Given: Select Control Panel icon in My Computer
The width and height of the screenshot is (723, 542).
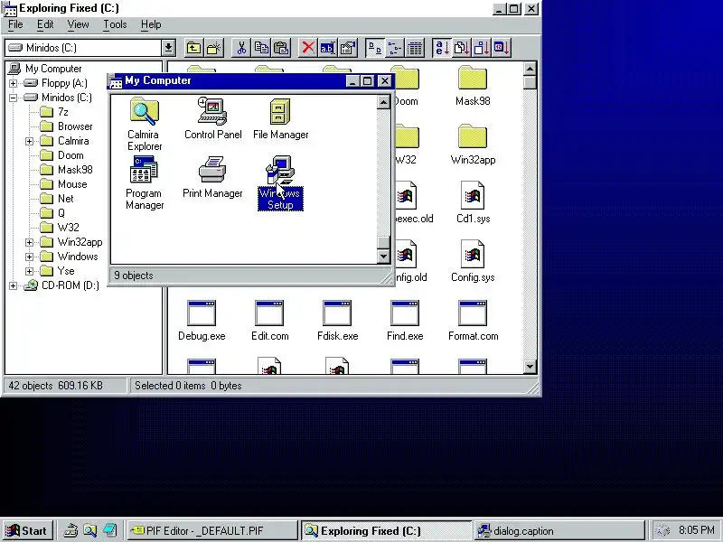Looking at the screenshot, I should [x=212, y=118].
